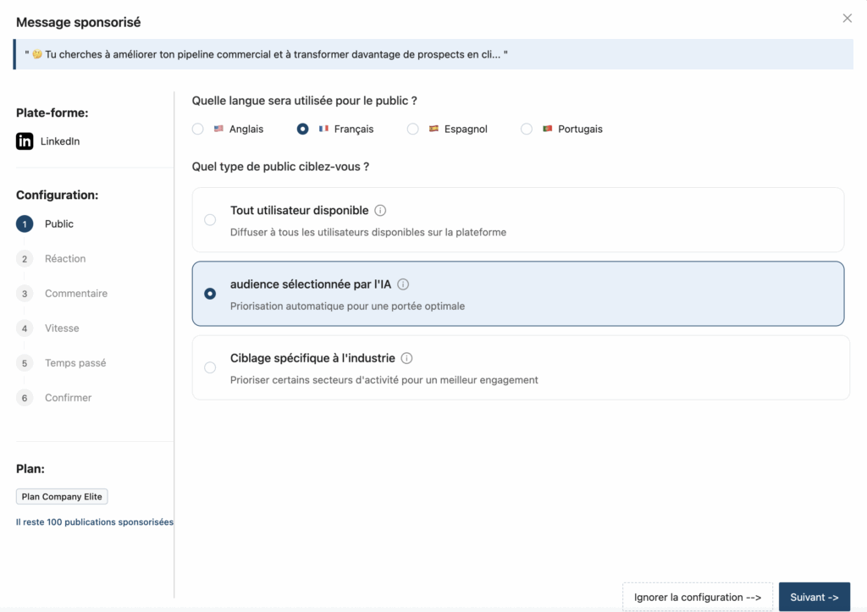Select Ciblage spécifique à l'industrie option
Image resolution: width=867 pixels, height=612 pixels.
tap(210, 367)
